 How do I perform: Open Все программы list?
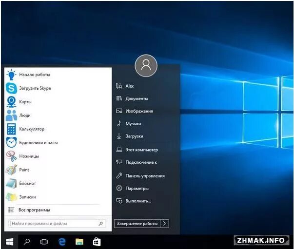(34, 210)
